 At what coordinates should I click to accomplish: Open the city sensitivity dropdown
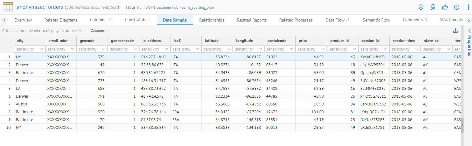pyautogui.click(x=29, y=49)
